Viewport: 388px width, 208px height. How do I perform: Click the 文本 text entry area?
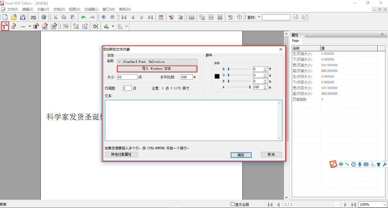click(193, 120)
